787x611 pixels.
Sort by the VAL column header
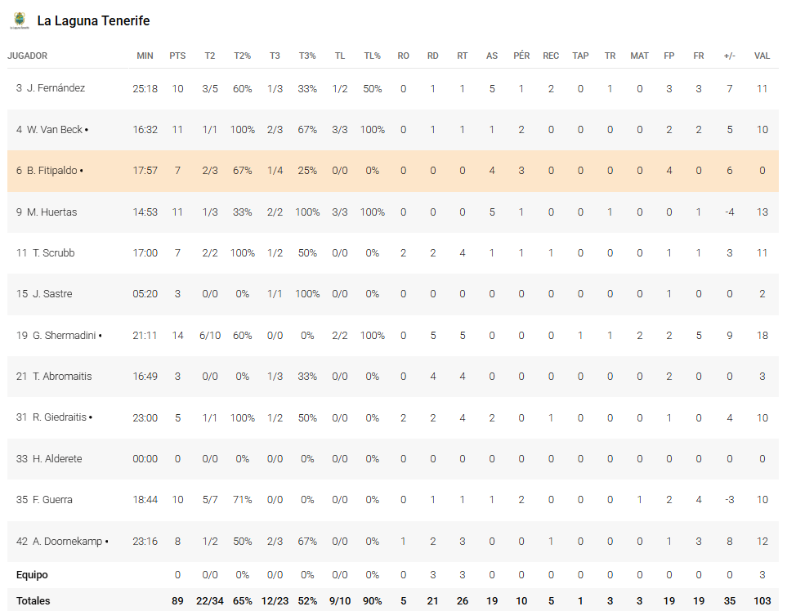point(762,56)
